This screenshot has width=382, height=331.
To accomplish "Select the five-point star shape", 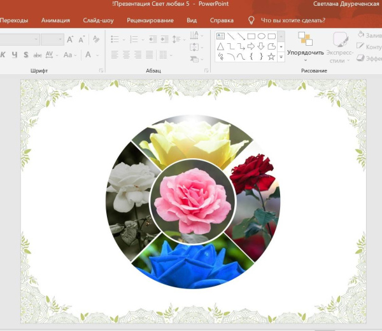I will click(271, 57).
